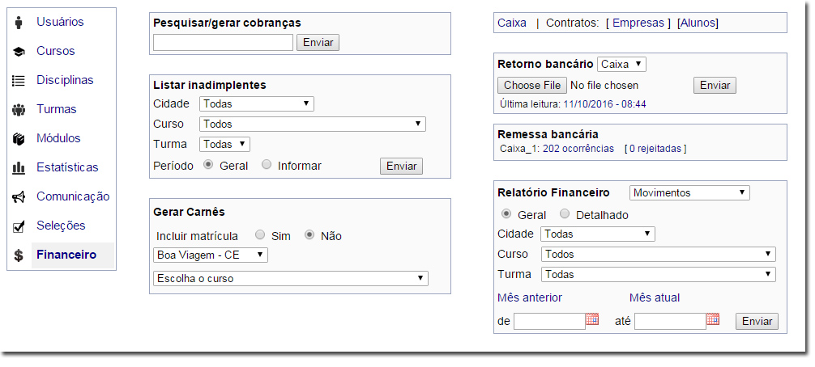
Task: Open the Escolha o curso dropdown
Action: 290,278
